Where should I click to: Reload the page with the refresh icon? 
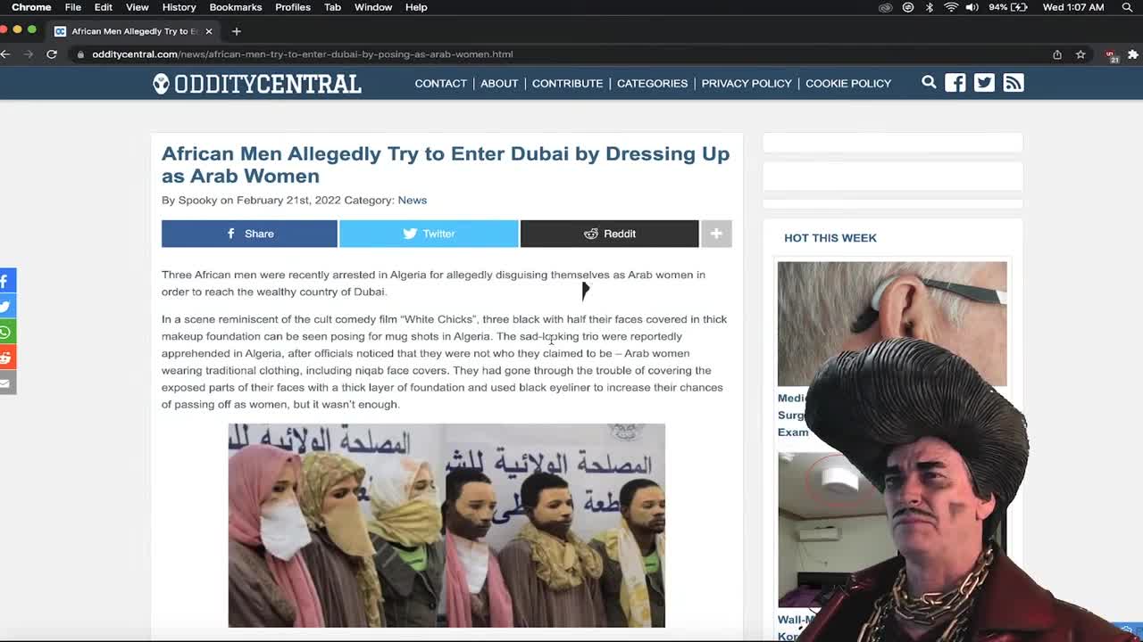52,54
